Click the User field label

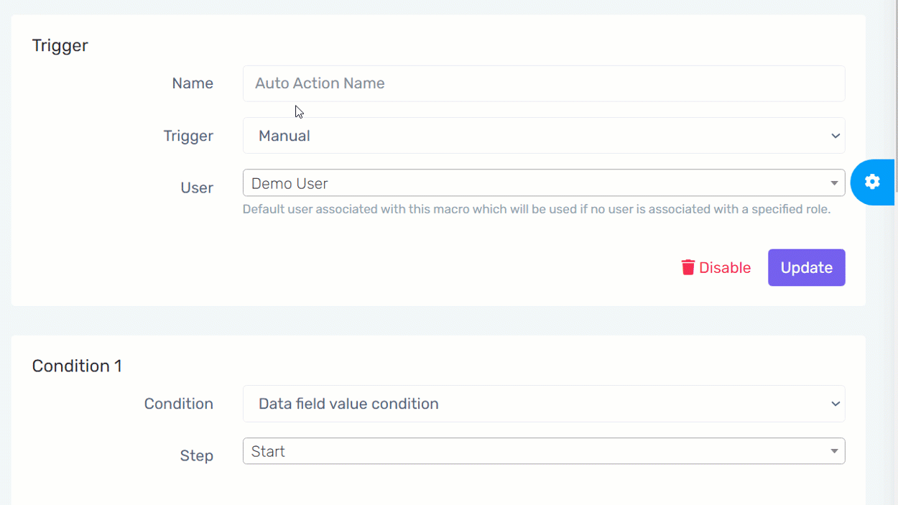[x=196, y=187]
